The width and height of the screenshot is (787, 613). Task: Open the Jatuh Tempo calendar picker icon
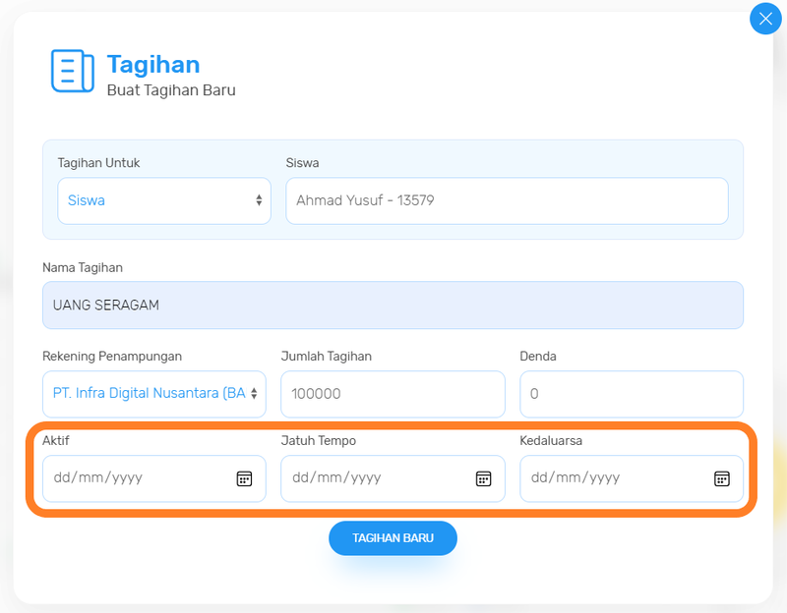483,478
